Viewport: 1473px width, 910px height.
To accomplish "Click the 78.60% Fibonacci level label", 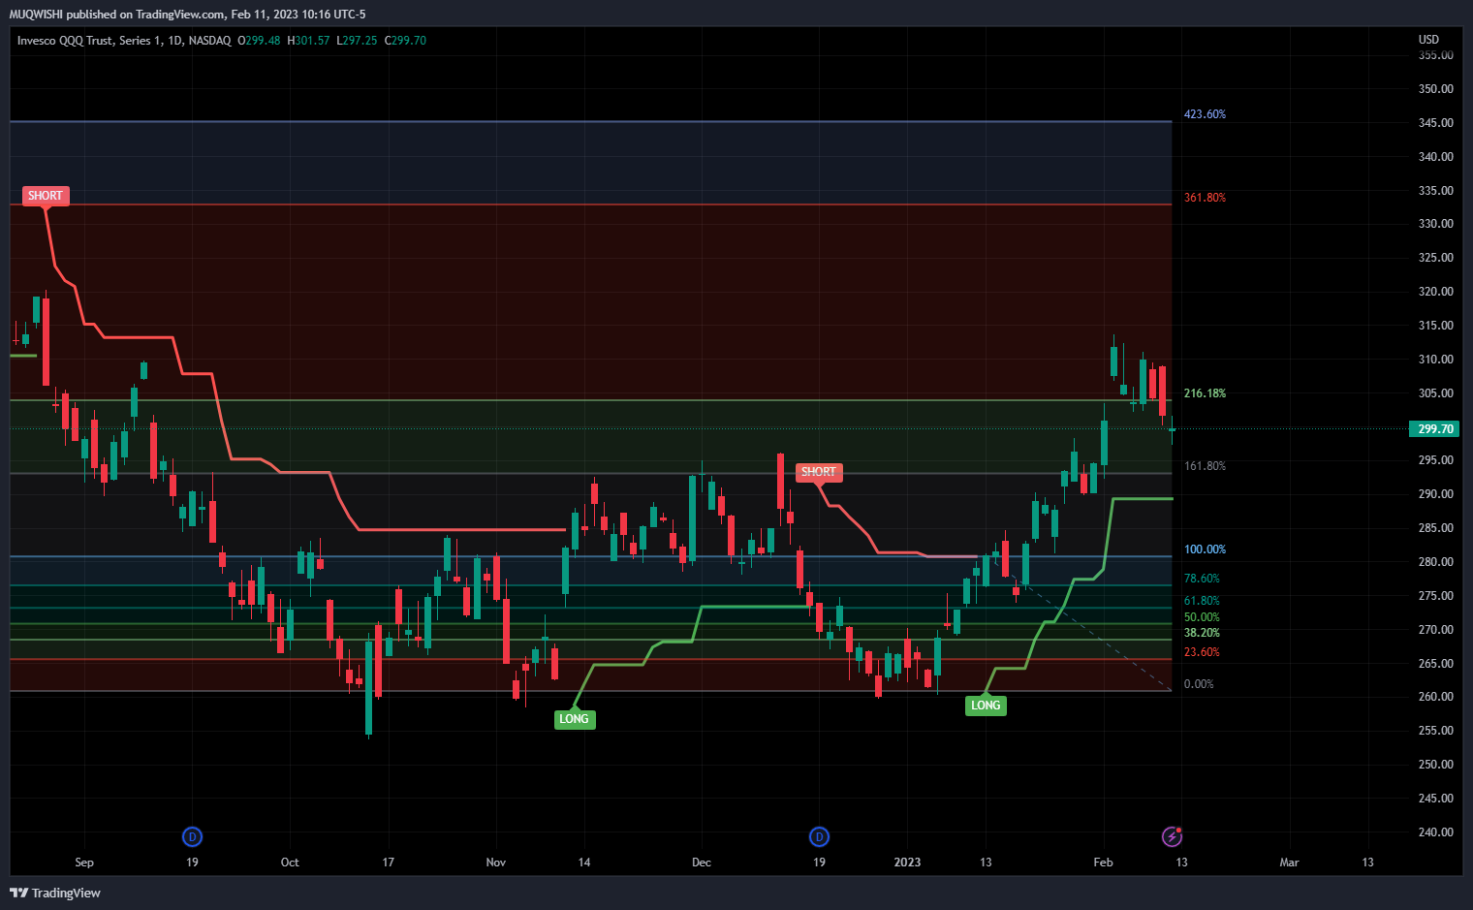I will click(1202, 579).
